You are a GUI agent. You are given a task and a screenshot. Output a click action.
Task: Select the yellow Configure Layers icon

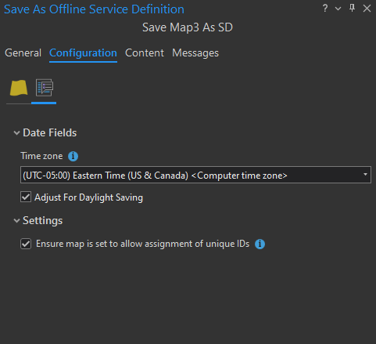click(x=19, y=88)
